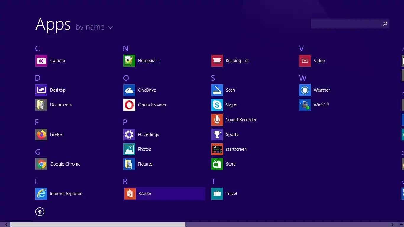Open the OneDrive cloud icon

point(129,90)
